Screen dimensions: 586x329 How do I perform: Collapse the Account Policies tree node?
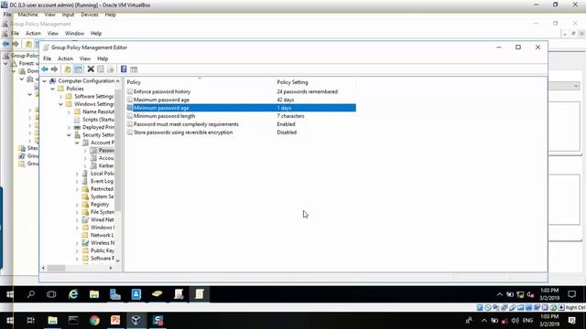point(77,143)
